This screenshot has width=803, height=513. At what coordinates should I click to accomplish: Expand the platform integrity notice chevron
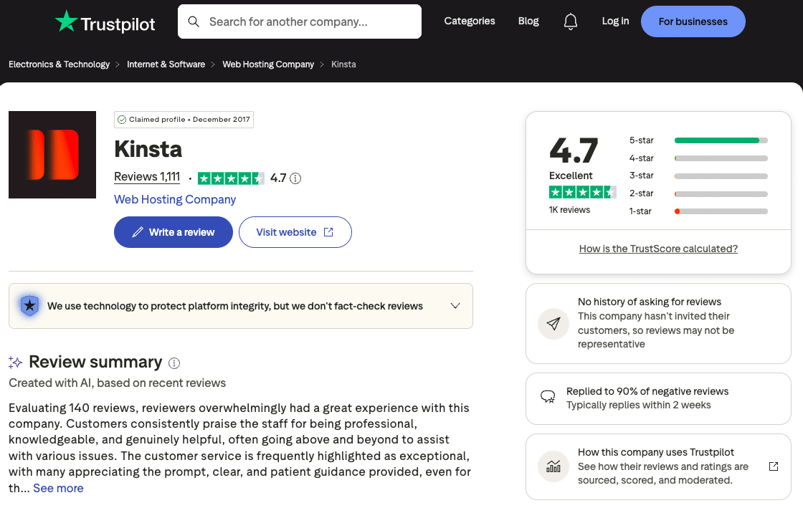click(455, 306)
